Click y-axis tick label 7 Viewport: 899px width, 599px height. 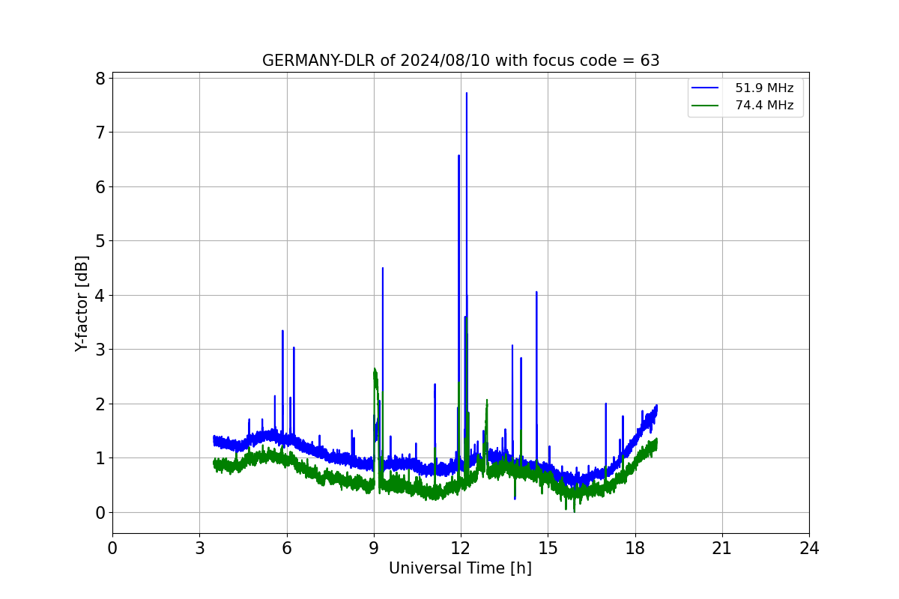100,133
